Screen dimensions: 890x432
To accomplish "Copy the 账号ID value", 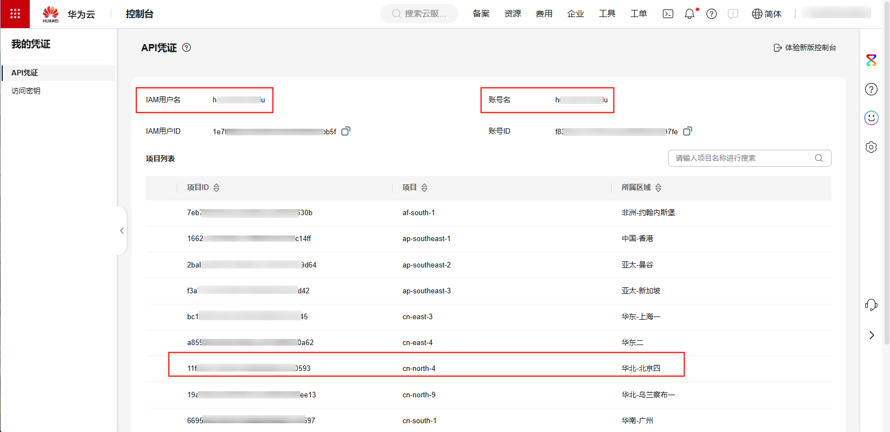I will [687, 132].
